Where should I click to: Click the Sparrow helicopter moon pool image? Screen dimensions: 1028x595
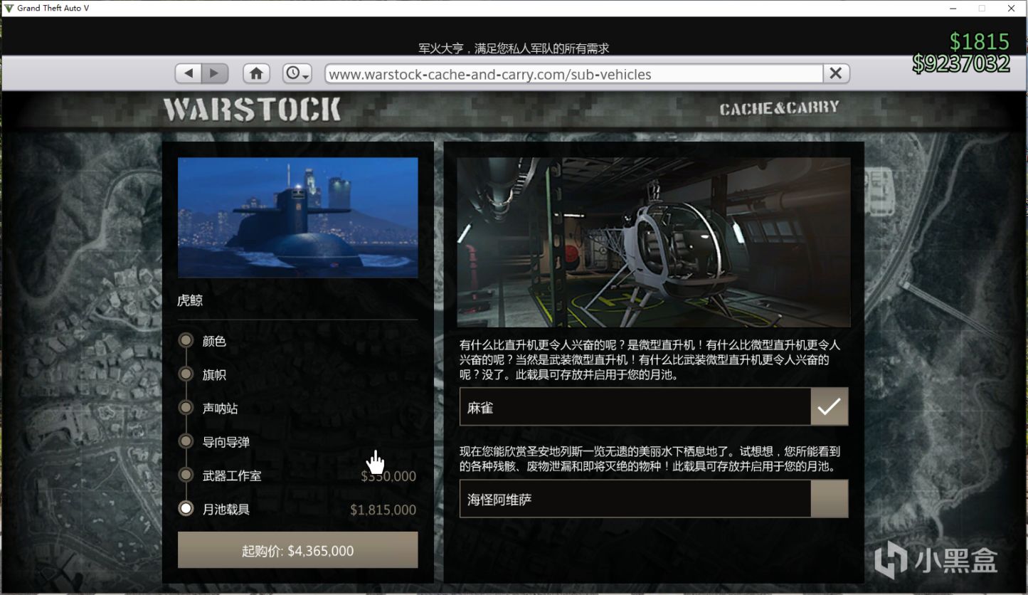click(654, 242)
